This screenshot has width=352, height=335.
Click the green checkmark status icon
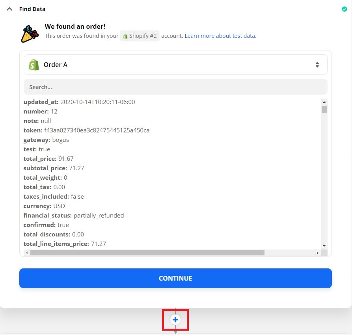point(344,9)
